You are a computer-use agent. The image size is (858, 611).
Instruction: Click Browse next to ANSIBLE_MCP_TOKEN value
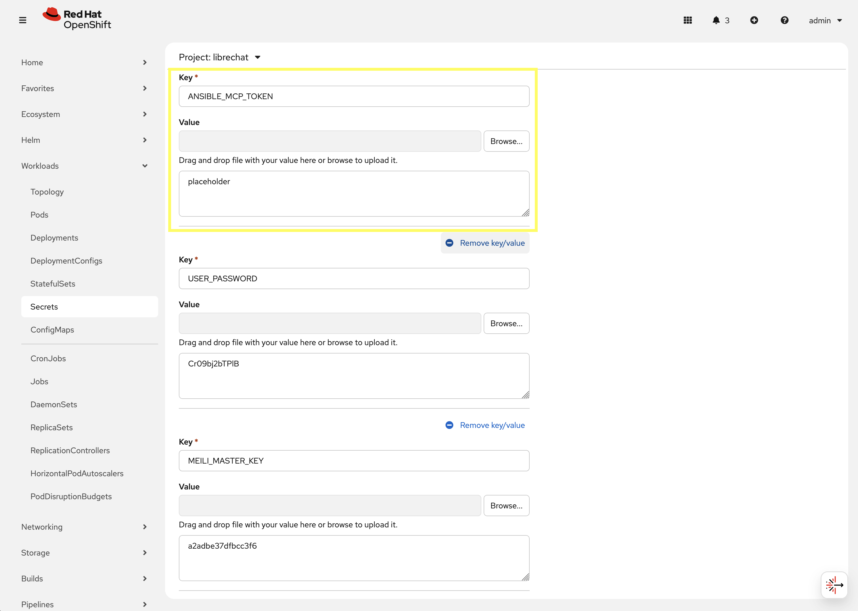(507, 141)
